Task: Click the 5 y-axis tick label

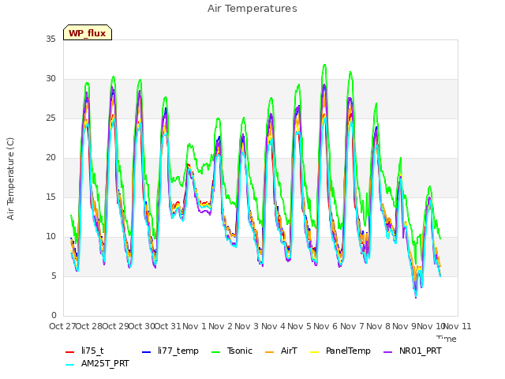Action: [x=54, y=276]
